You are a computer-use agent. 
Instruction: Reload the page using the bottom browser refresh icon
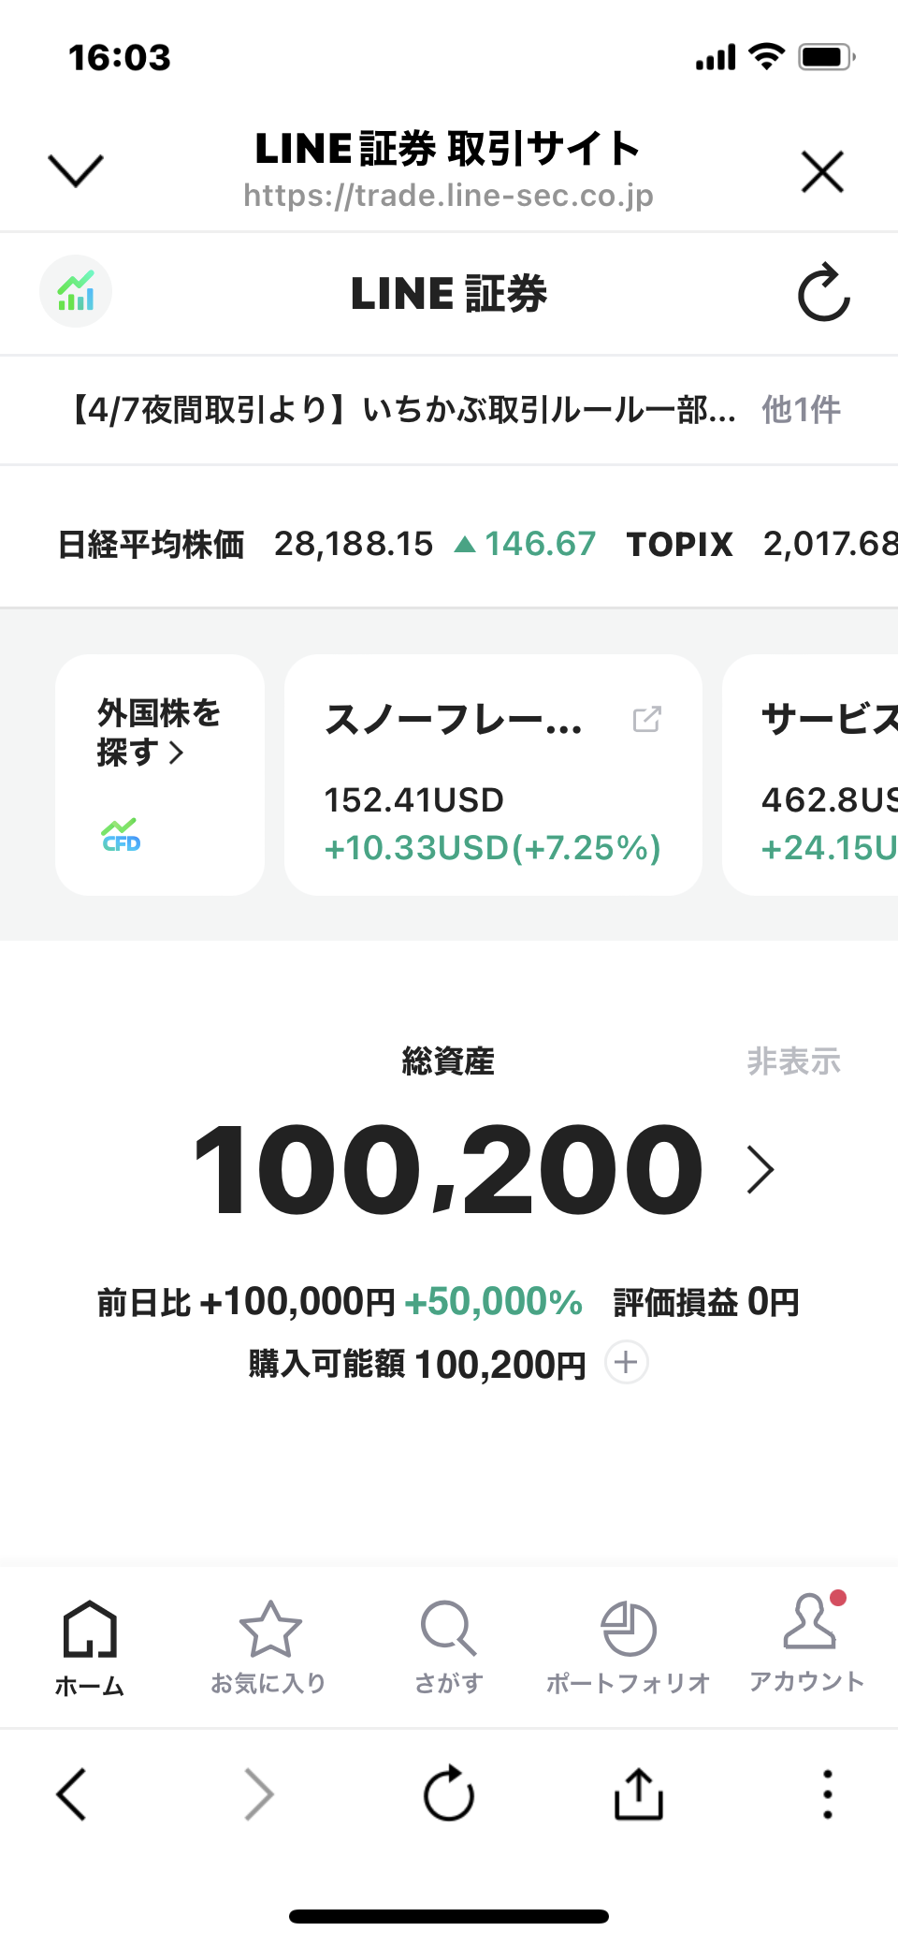point(449,1794)
